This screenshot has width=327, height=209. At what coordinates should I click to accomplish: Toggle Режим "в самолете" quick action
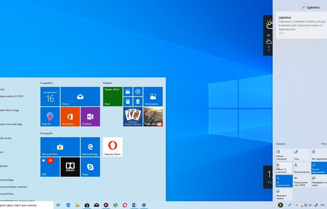(x=284, y=168)
